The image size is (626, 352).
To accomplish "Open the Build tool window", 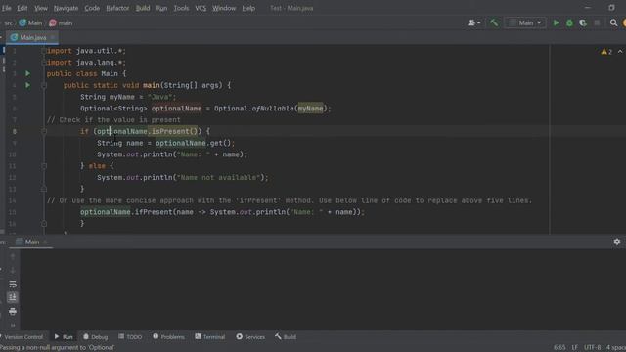I will (286, 337).
